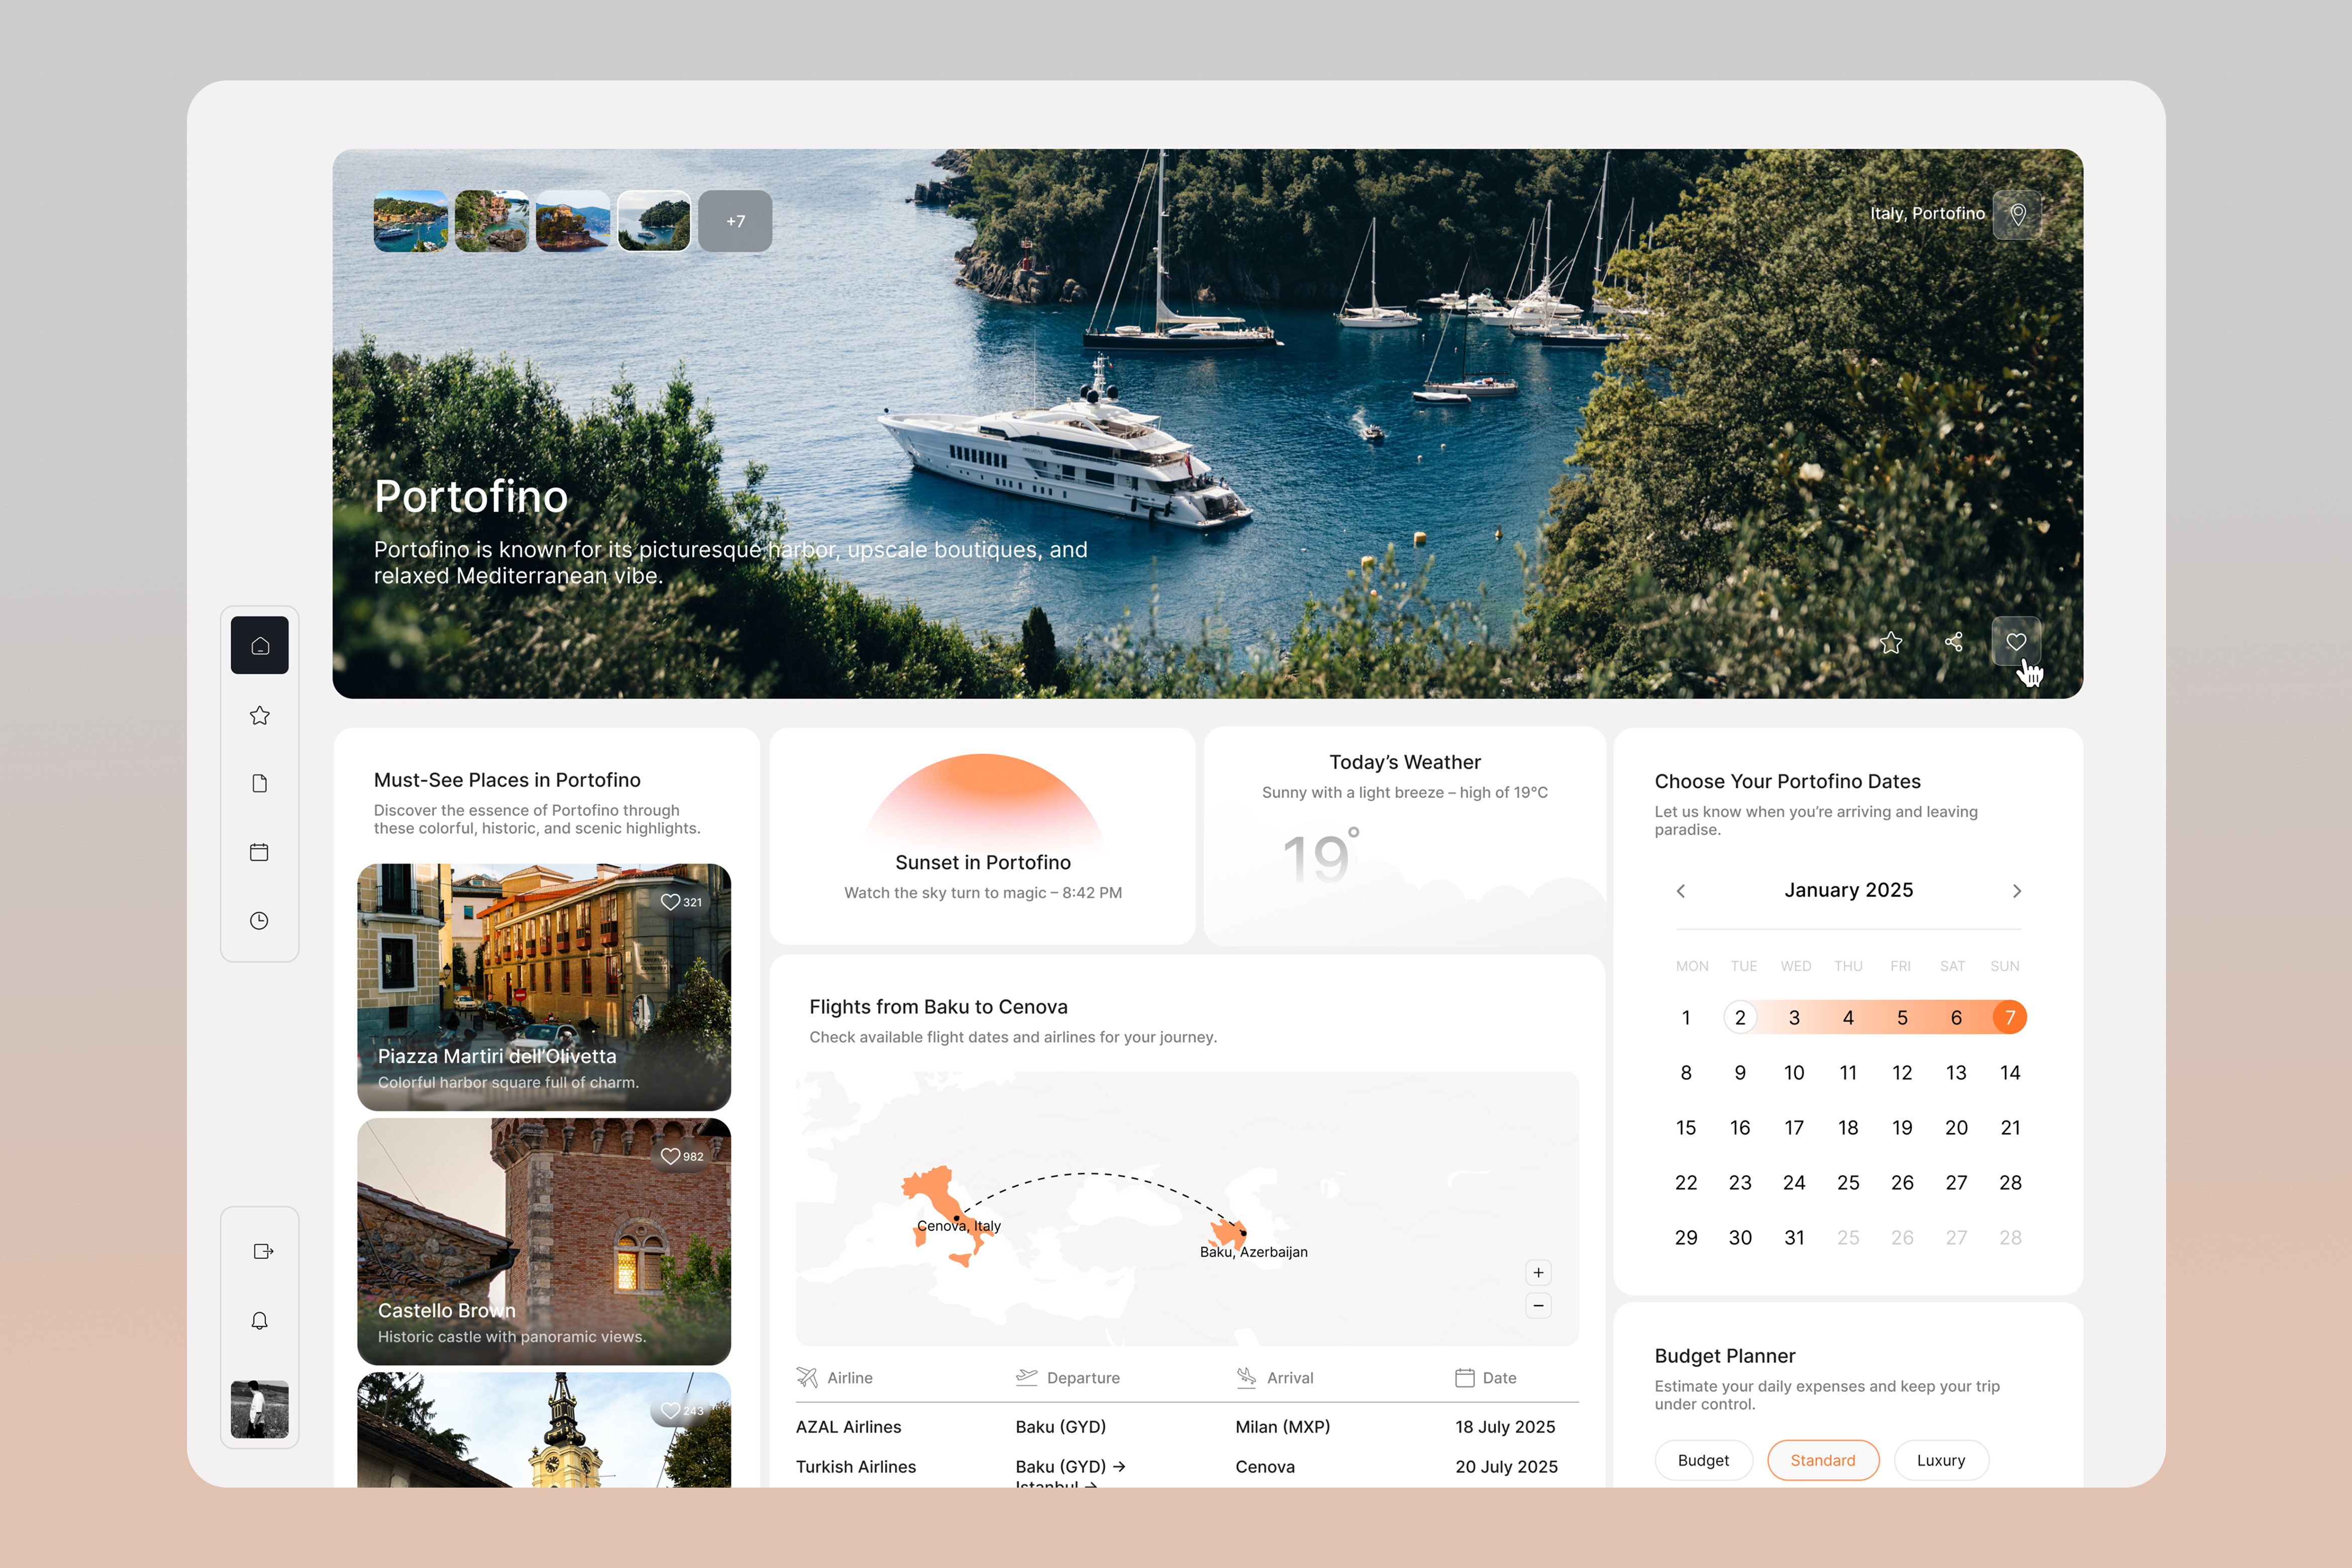Open notifications with the bell icon
This screenshot has width=2352, height=1568.
[x=259, y=1320]
